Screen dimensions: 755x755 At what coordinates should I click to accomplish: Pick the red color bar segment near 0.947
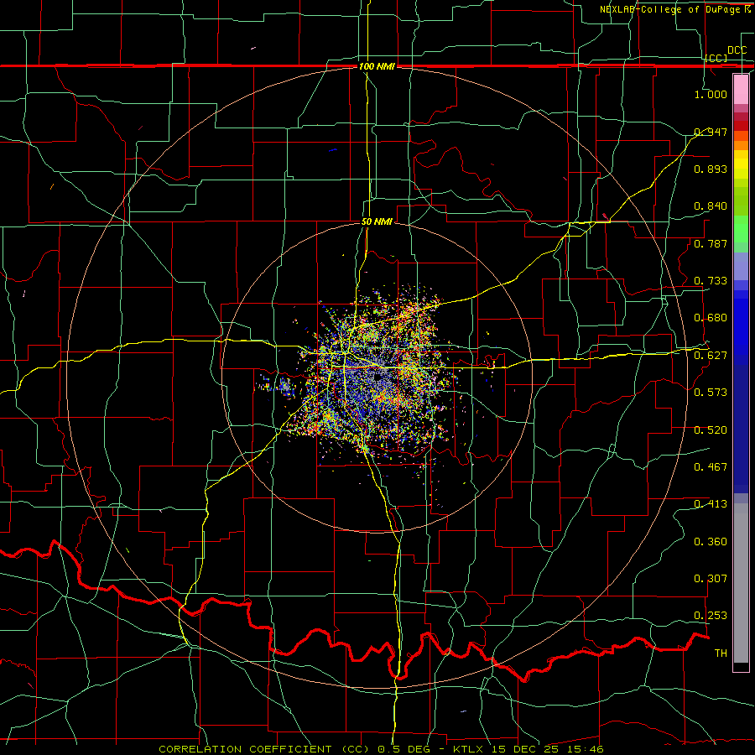tap(741, 126)
